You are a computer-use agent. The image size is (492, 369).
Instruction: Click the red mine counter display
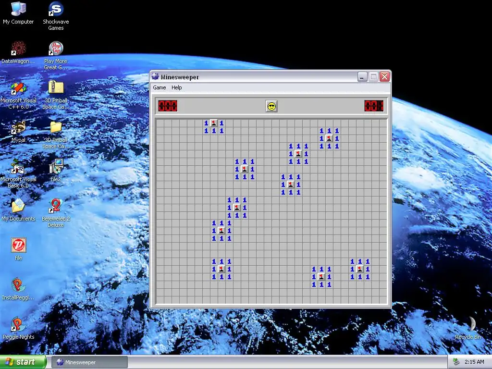pyautogui.click(x=168, y=106)
